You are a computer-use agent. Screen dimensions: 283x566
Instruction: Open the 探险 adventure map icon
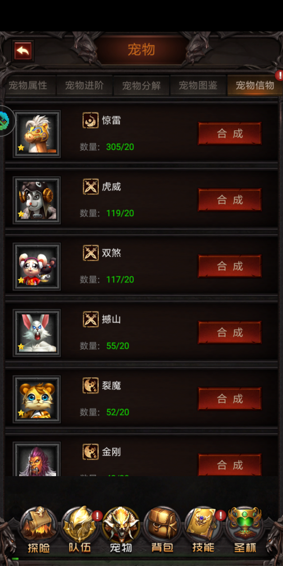(39, 530)
